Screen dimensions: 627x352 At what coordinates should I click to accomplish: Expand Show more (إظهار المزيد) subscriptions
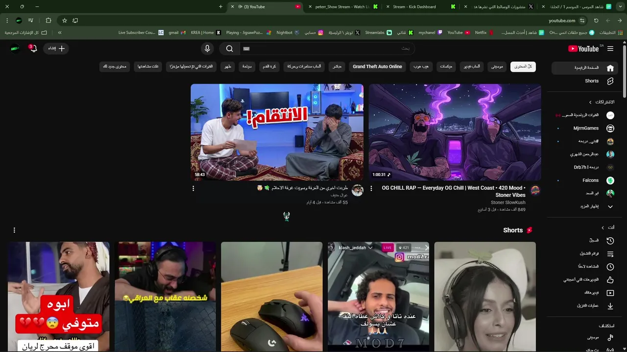[x=584, y=206]
